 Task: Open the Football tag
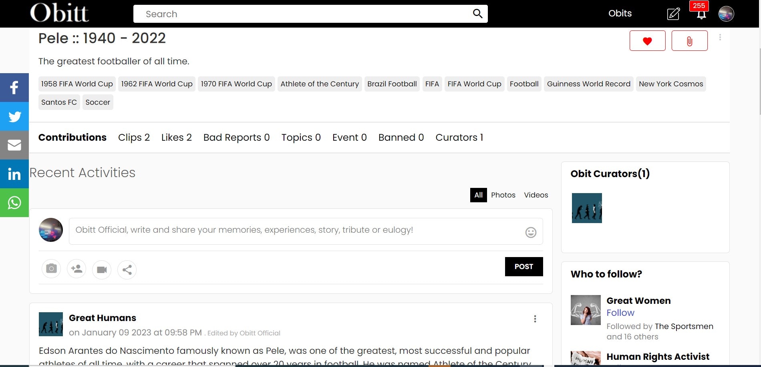(x=524, y=84)
